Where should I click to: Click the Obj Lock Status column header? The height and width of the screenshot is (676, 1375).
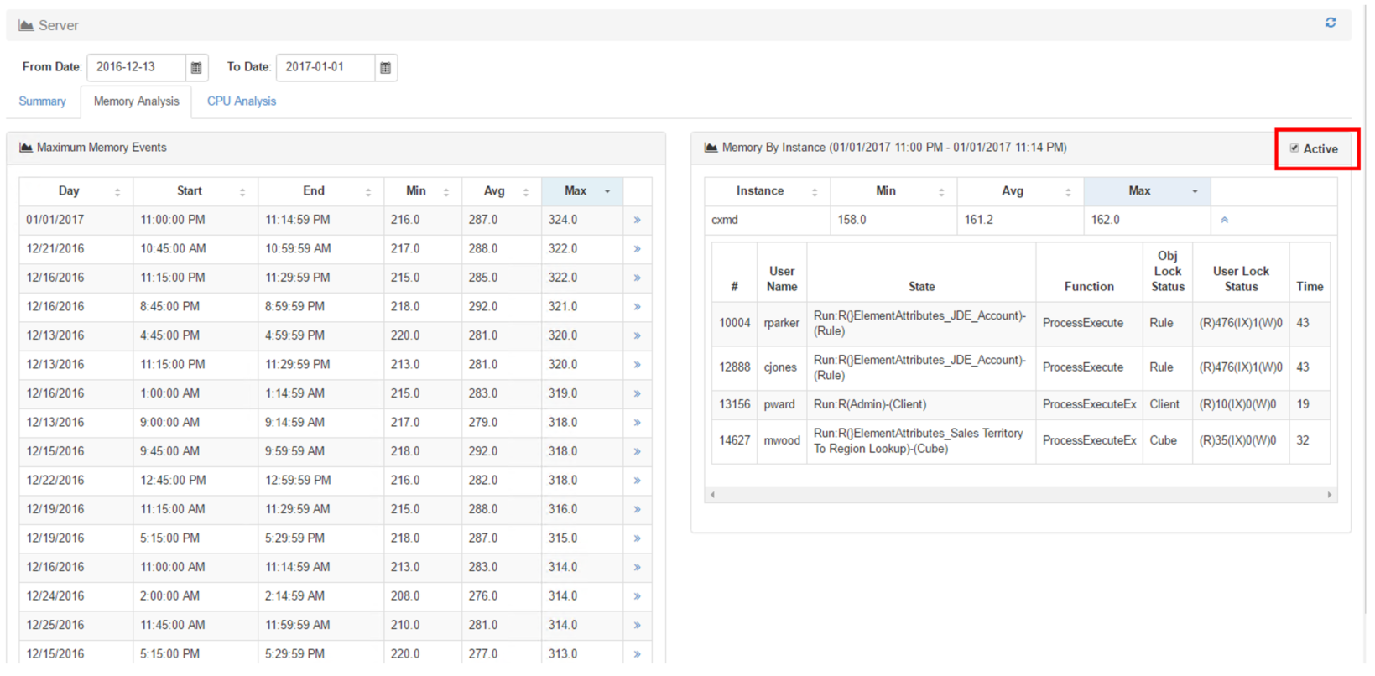1168,272
